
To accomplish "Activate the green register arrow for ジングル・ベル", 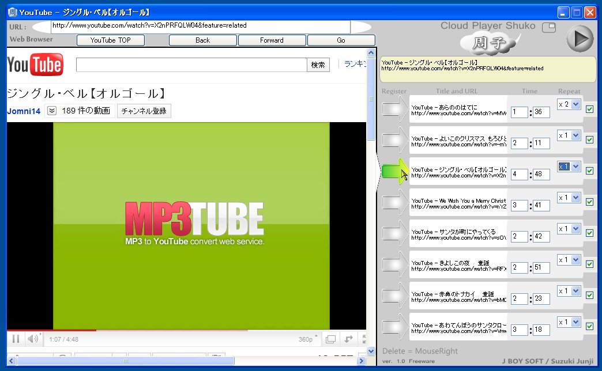I will [x=396, y=171].
